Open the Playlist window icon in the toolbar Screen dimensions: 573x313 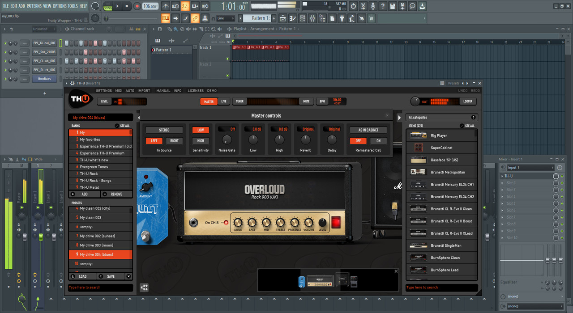point(283,18)
